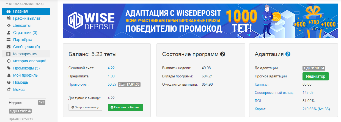The height and width of the screenshot is (122, 341).
Task: Click help icon next to Состояние программ
Action: 223,54
